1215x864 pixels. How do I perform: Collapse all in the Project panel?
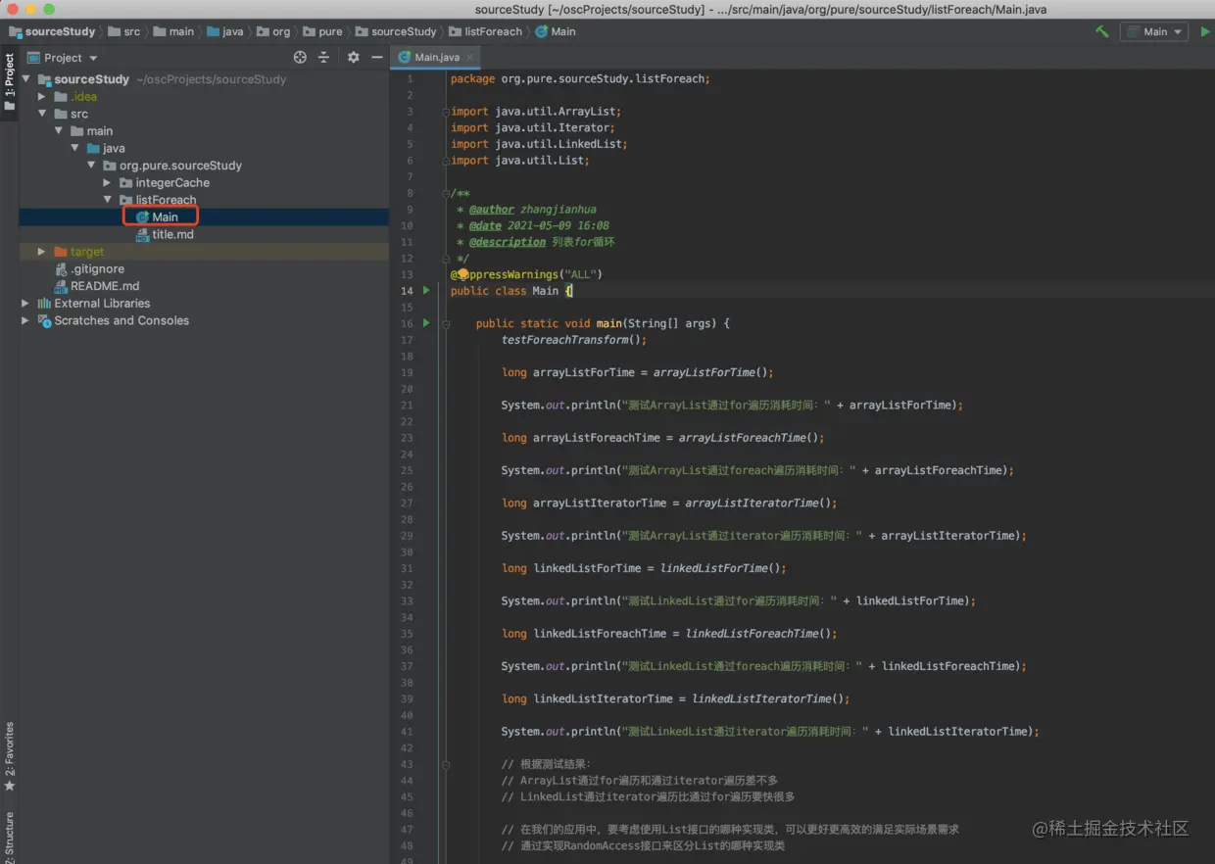pyautogui.click(x=324, y=58)
